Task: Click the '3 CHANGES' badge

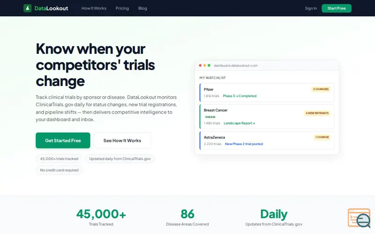Action: [321, 89]
